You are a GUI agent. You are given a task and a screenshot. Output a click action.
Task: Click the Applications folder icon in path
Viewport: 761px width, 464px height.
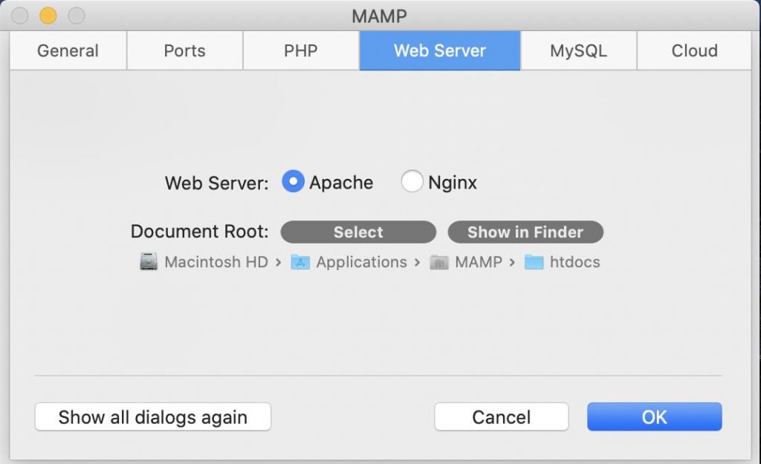pos(300,262)
